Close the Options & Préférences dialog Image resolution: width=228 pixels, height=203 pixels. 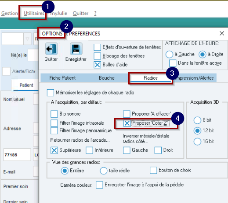click(222, 33)
